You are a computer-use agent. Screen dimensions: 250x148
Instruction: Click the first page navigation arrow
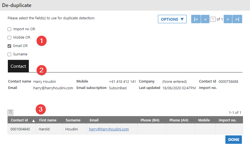(x=196, y=19)
